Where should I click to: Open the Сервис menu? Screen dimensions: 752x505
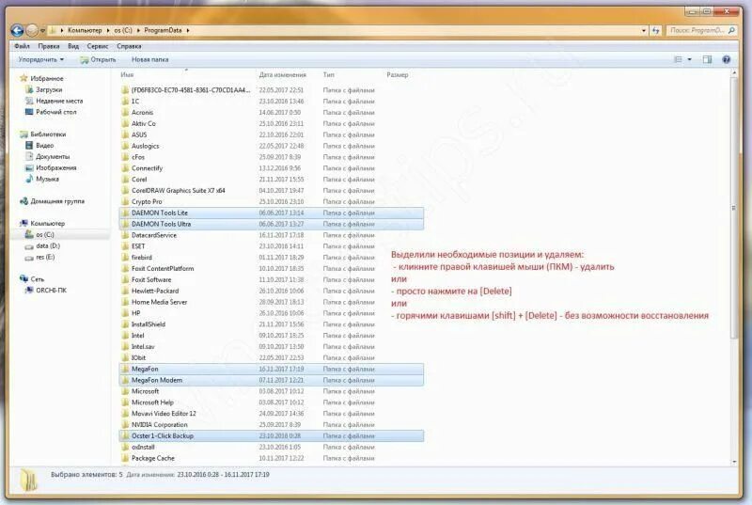pos(98,46)
